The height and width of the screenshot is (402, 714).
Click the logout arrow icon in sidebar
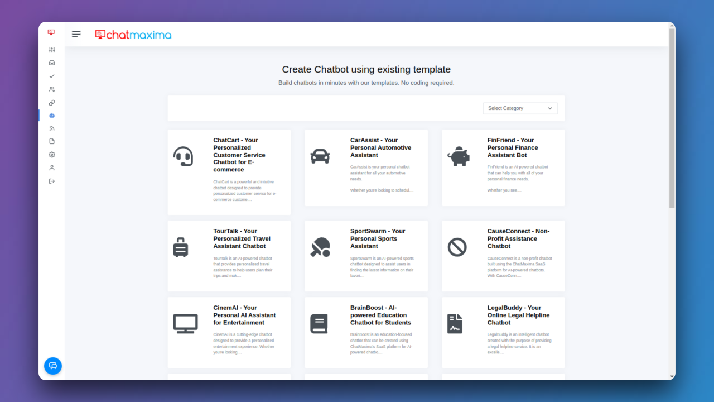(x=52, y=181)
